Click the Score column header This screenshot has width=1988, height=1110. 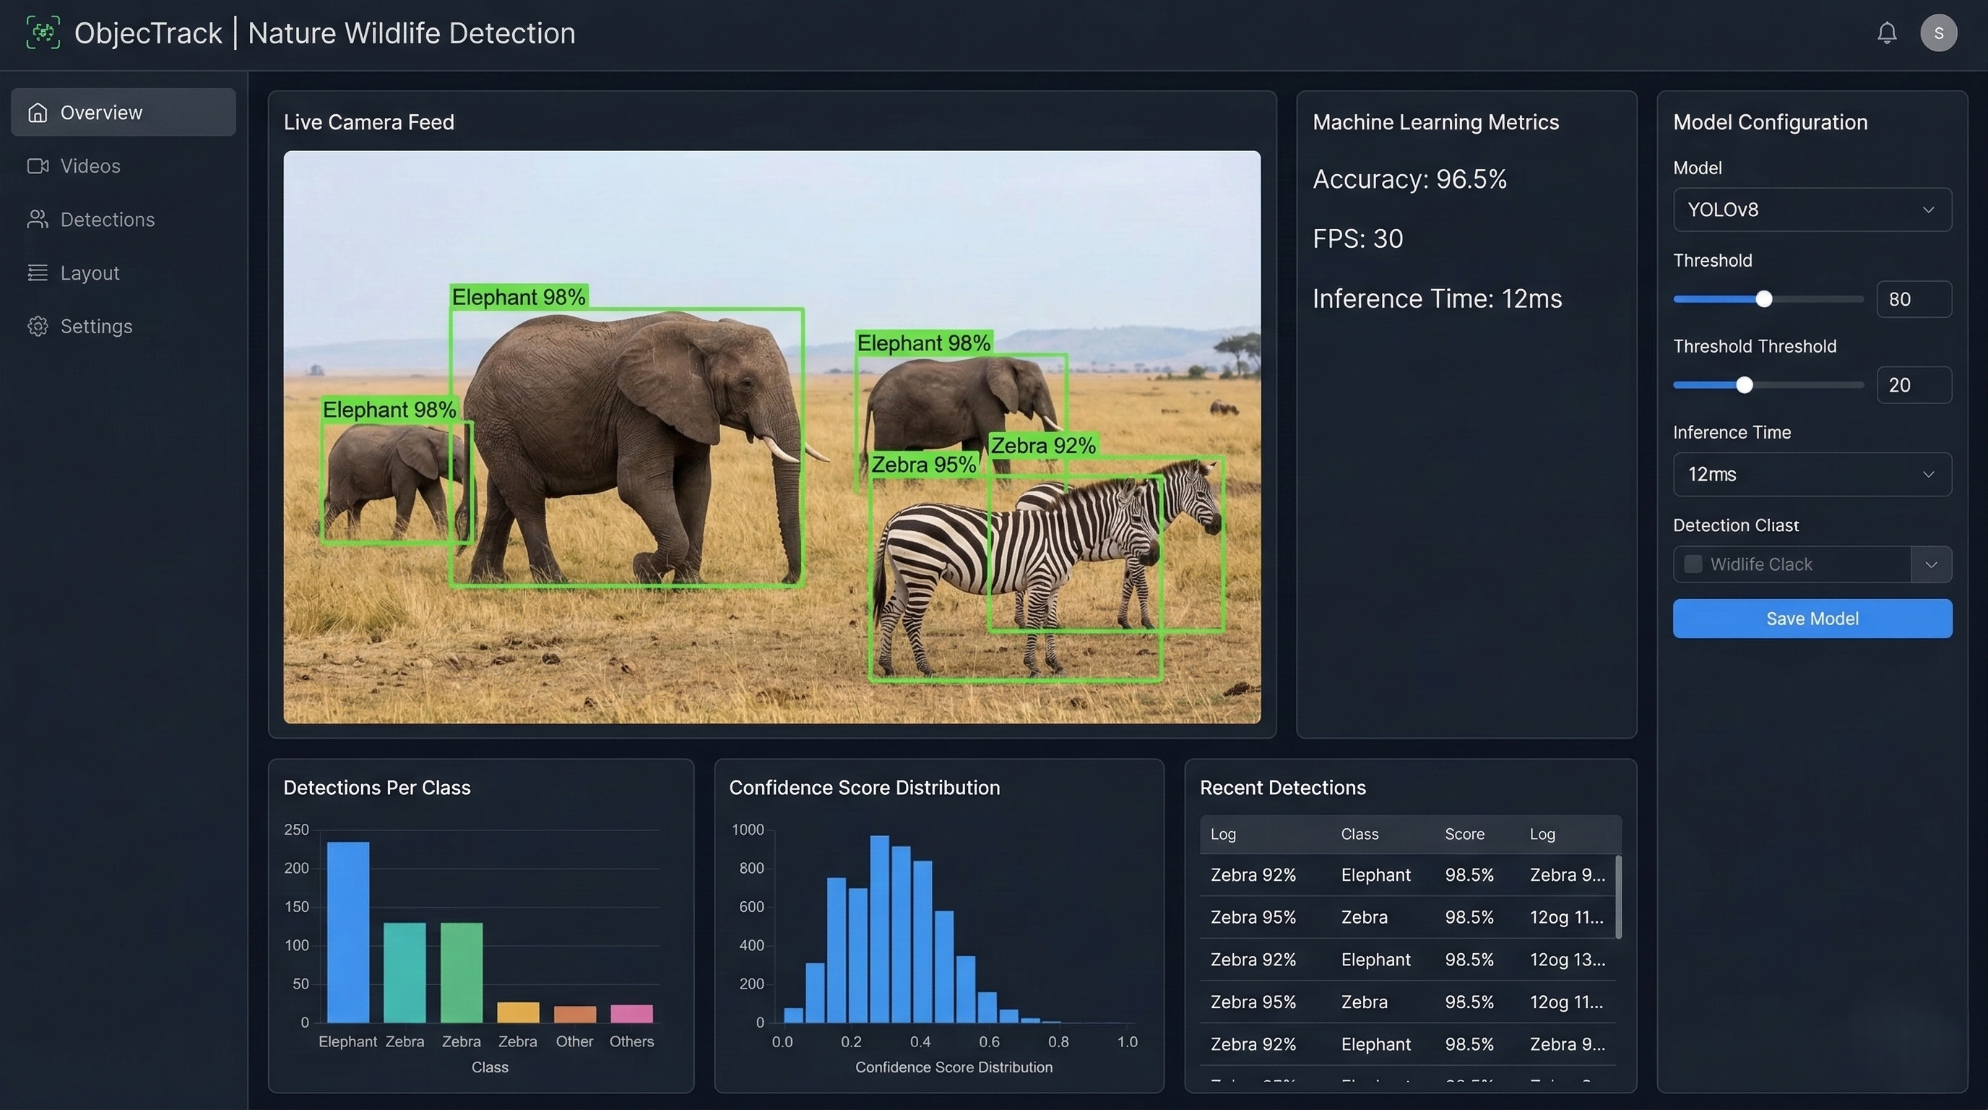[1464, 834]
